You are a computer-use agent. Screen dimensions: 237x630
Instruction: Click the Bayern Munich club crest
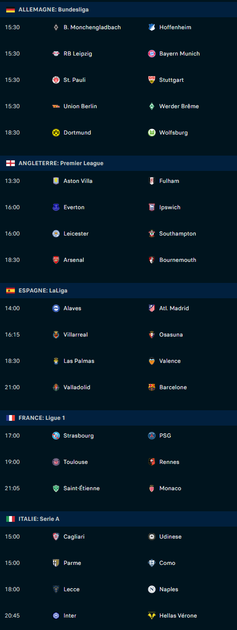click(x=152, y=54)
